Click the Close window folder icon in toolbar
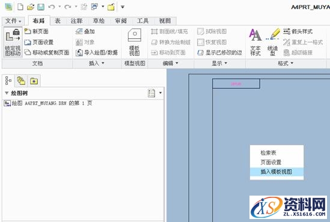The image size is (330, 222). click(111, 7)
